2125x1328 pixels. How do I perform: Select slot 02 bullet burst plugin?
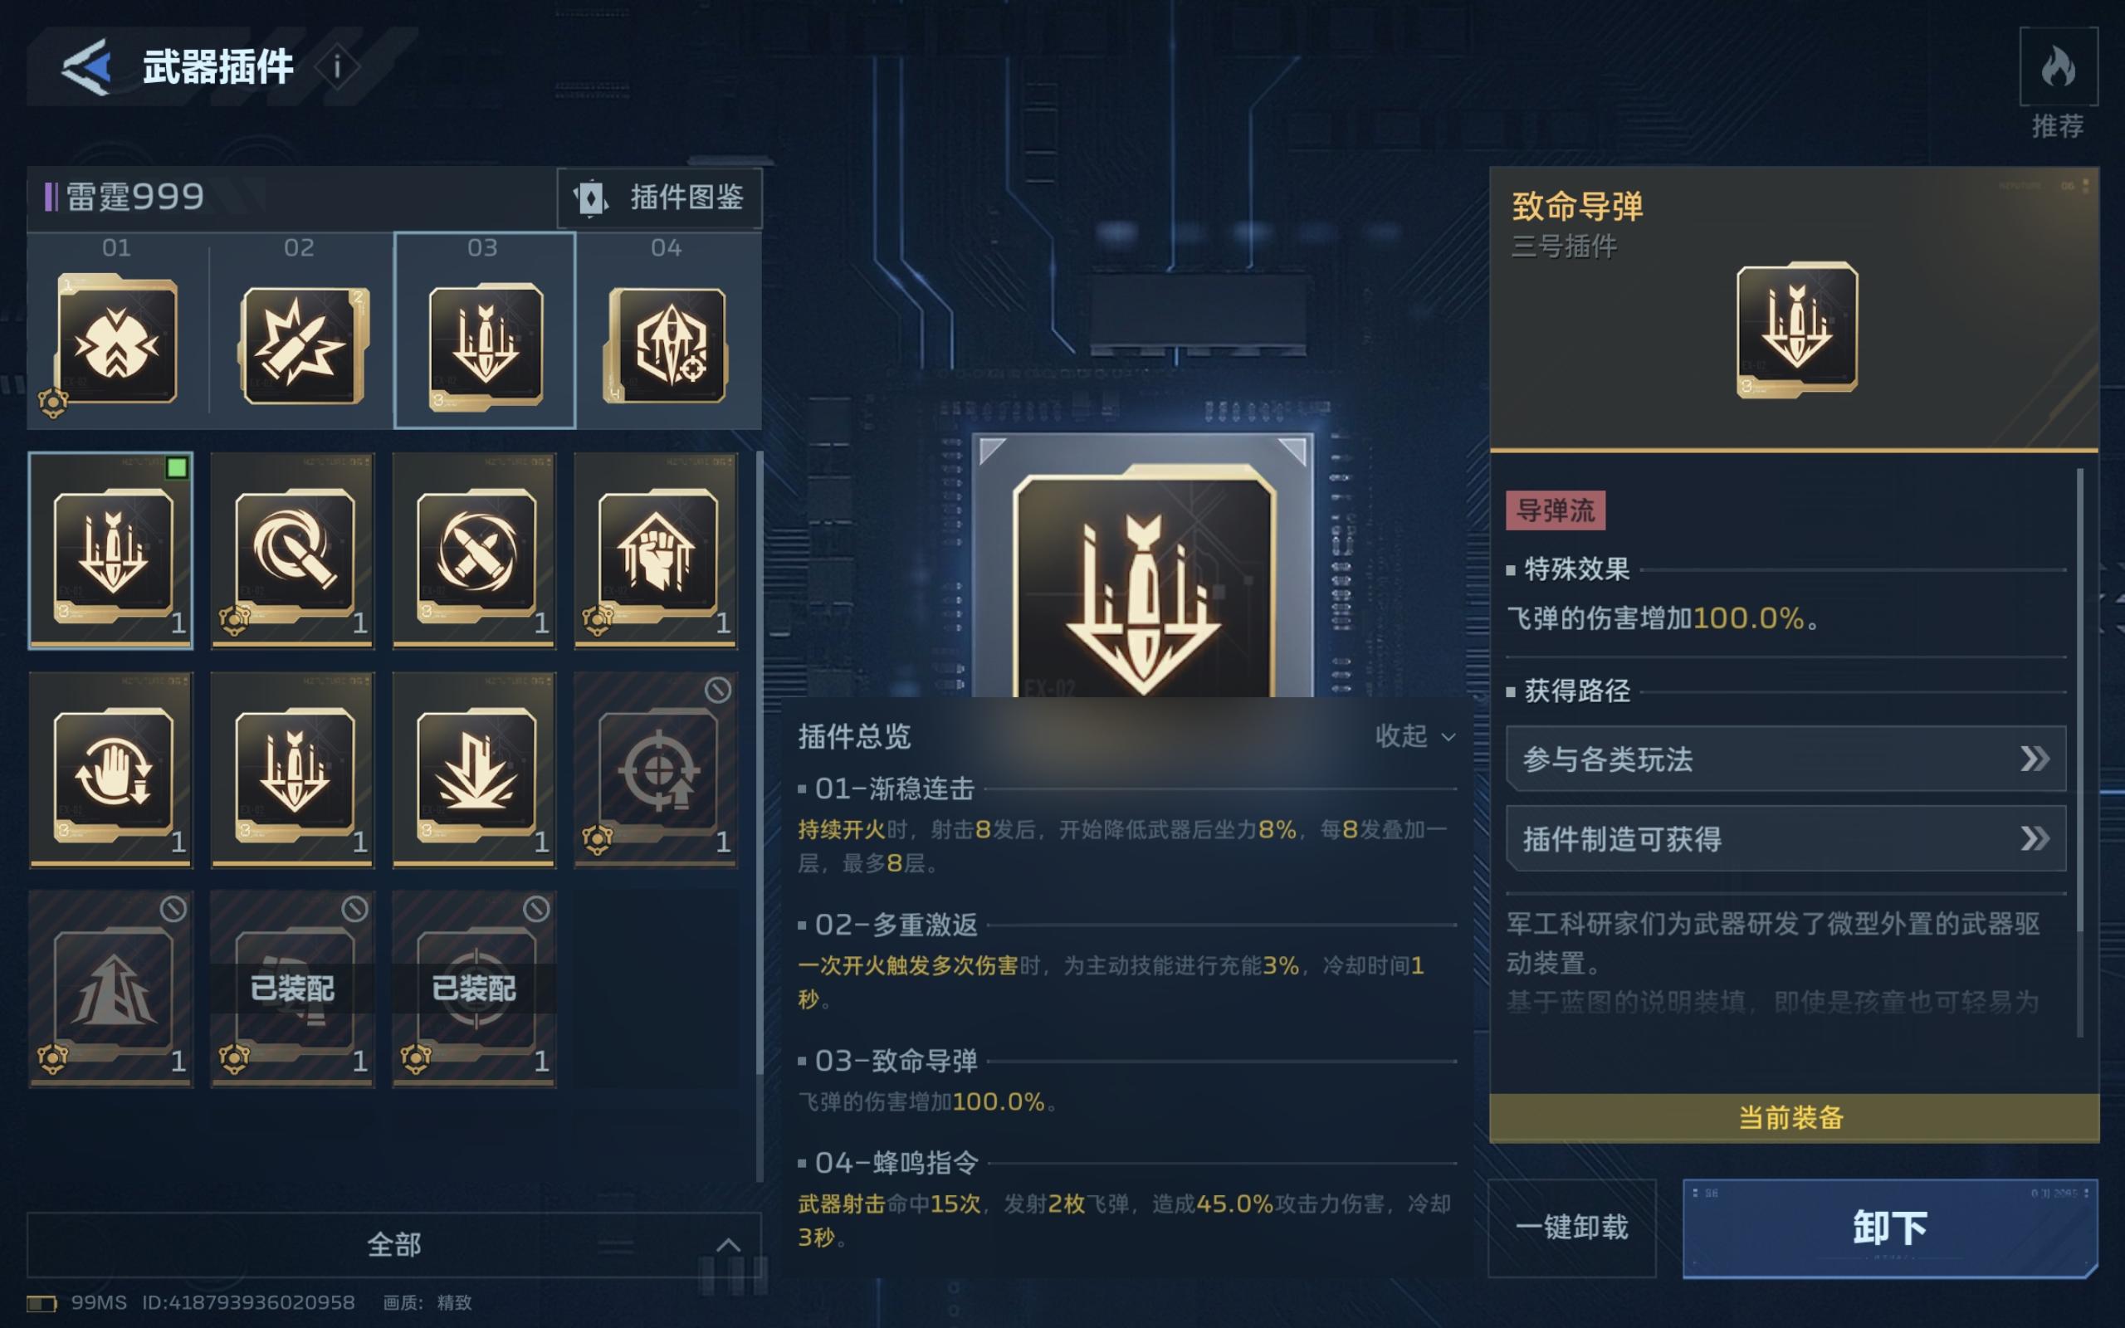[303, 344]
